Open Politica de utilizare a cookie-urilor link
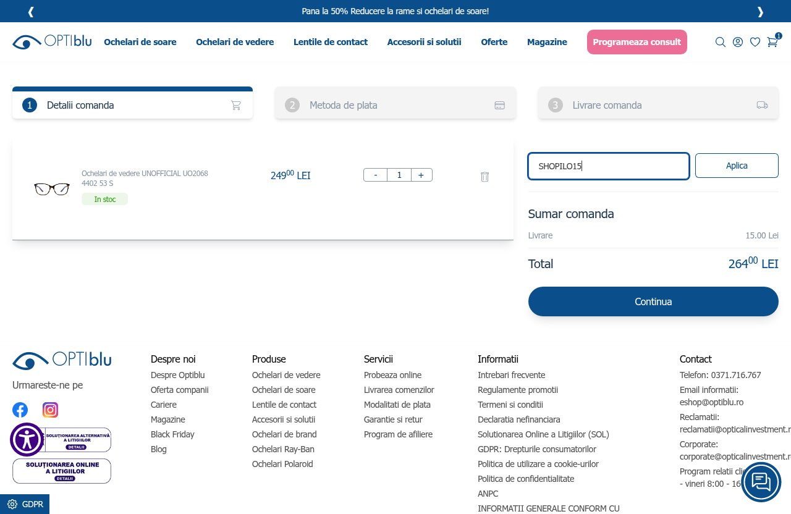Image resolution: width=791 pixels, height=514 pixels. click(538, 464)
